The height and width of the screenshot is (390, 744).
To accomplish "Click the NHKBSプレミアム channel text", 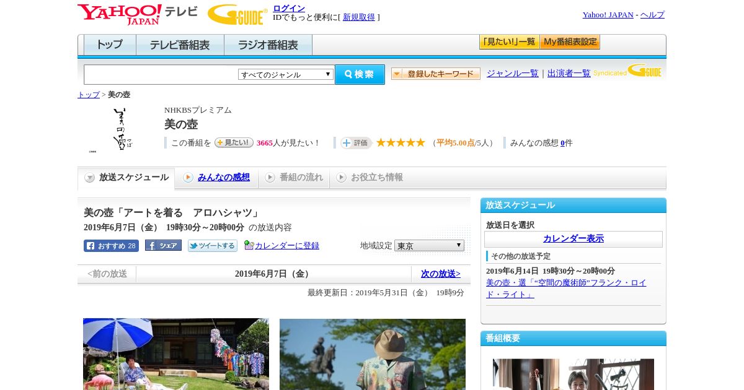I will pos(198,110).
